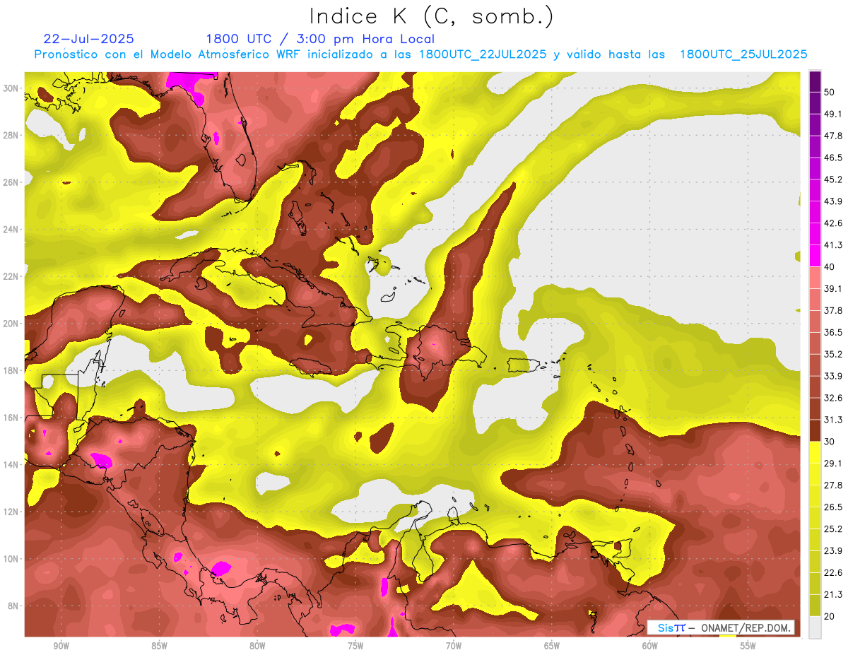Image resolution: width=848 pixels, height=655 pixels.
Task: Click the '35.2' color scale value
Action: 832,354
